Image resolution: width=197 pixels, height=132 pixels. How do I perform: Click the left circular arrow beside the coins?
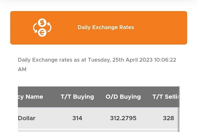(35, 28)
